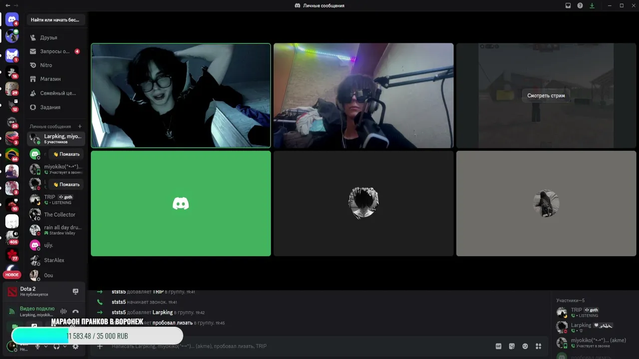
Task: Click the Watch Stream (Смотреть стрим) button
Action: (x=546, y=96)
